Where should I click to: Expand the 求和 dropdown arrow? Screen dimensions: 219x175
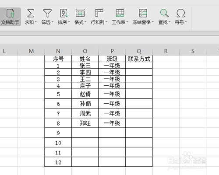tap(35, 22)
